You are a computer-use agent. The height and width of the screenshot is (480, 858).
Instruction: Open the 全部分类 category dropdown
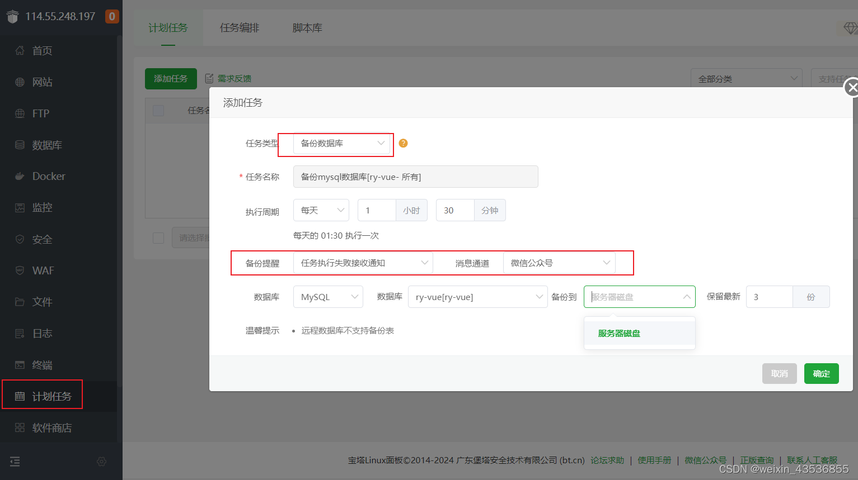click(x=747, y=79)
